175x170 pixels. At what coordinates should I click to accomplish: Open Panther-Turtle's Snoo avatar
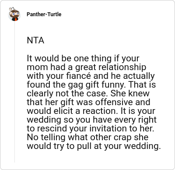click(14, 14)
